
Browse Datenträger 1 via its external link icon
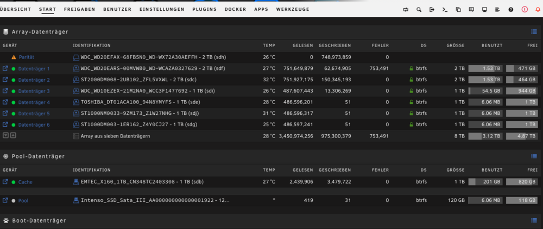tap(5, 68)
